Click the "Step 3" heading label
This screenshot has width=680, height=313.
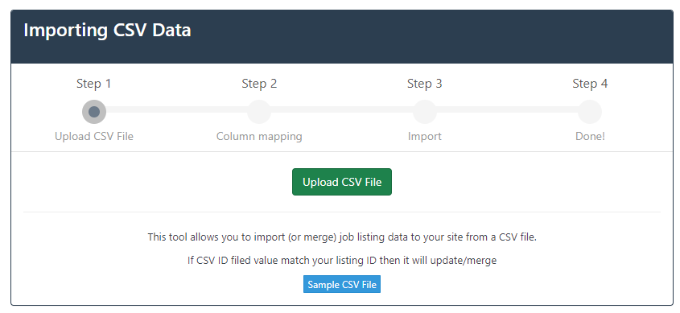tap(425, 84)
